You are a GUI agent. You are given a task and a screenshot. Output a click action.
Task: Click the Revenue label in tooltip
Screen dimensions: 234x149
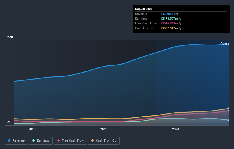tap(141, 14)
